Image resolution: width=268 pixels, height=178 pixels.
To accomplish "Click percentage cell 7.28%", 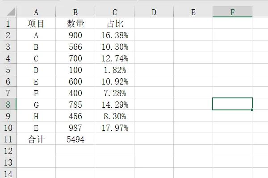I will pos(114,93).
